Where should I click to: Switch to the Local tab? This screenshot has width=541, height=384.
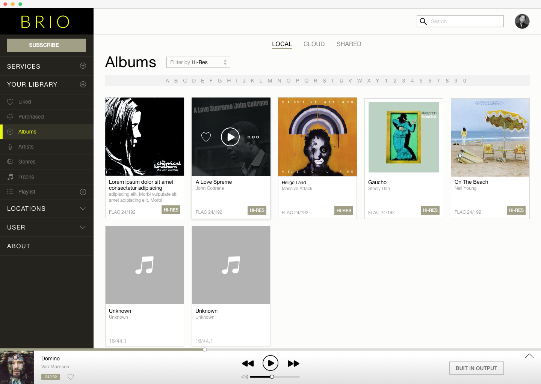click(282, 44)
